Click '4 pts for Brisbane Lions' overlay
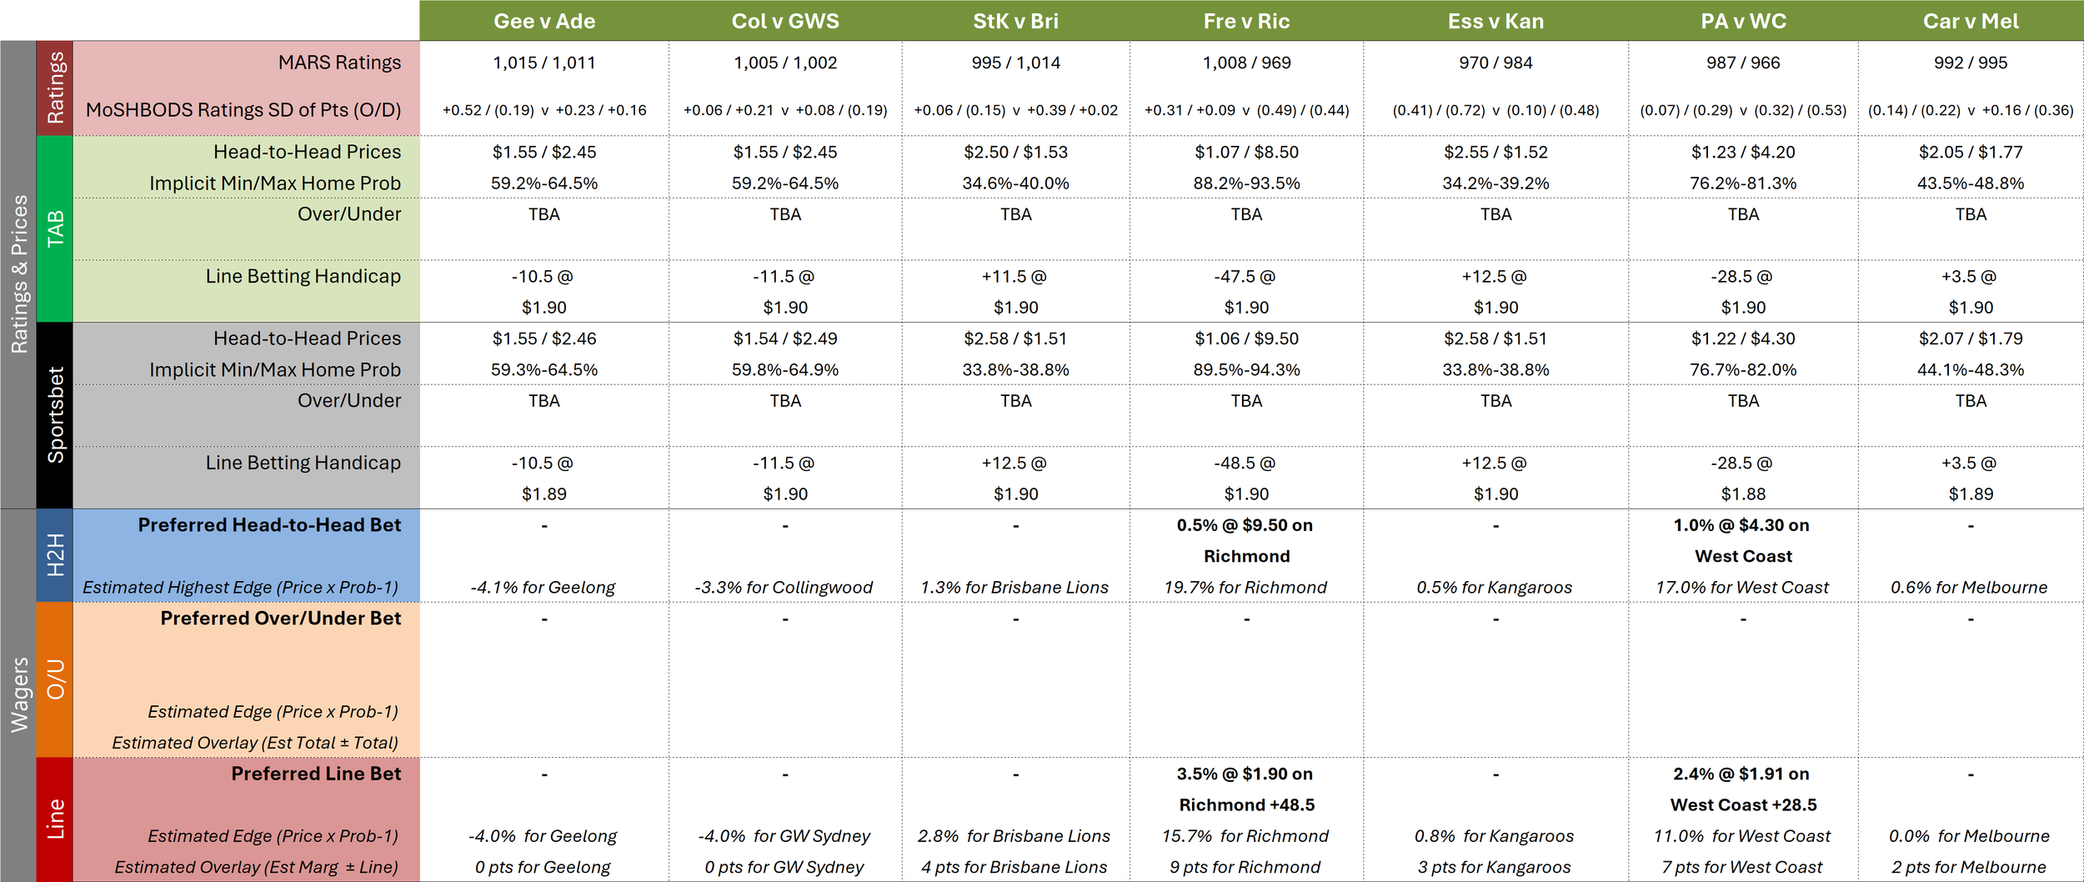 pyautogui.click(x=1014, y=868)
